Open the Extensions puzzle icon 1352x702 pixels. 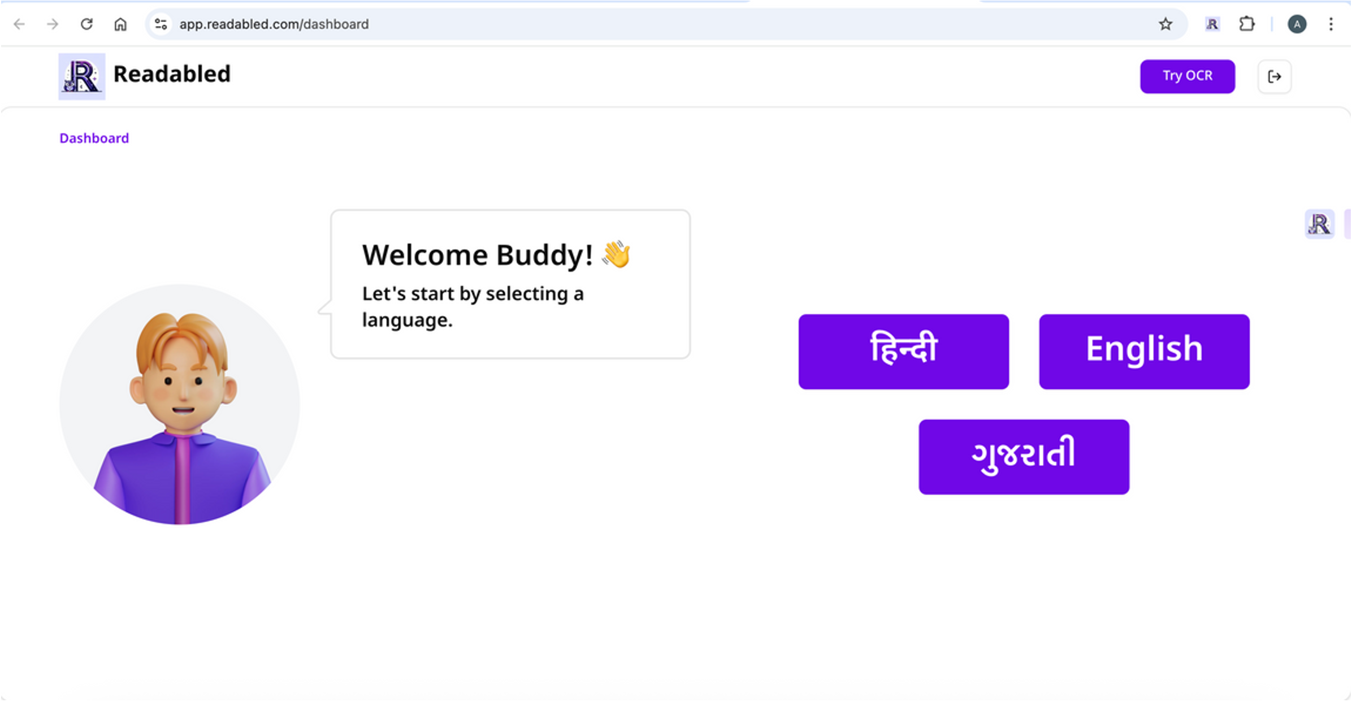tap(1246, 24)
